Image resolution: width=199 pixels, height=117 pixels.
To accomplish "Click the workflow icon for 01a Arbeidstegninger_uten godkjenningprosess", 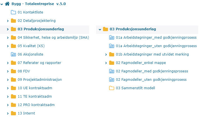I will coord(111,46).
